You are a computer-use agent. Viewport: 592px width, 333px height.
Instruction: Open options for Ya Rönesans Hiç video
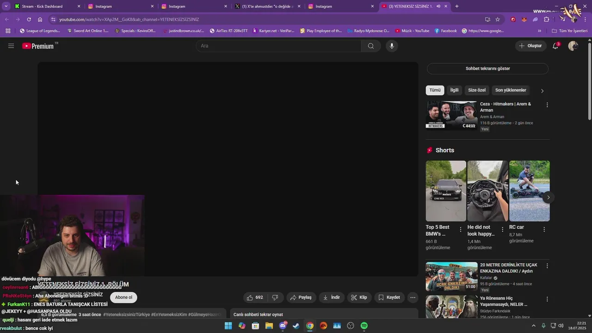pos(547,298)
